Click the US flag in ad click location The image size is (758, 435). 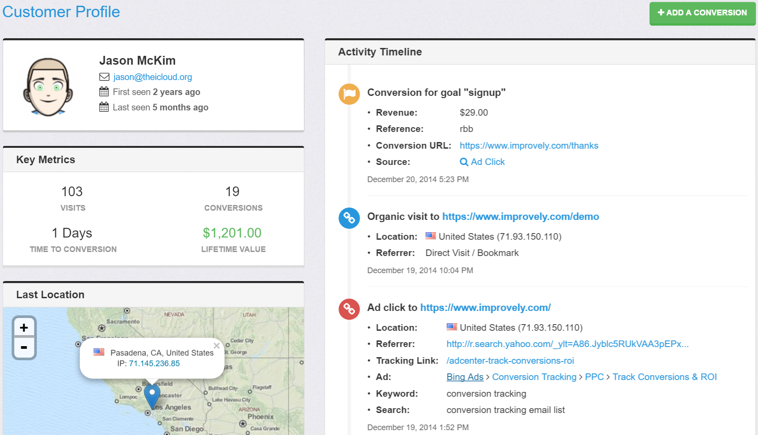coord(452,327)
